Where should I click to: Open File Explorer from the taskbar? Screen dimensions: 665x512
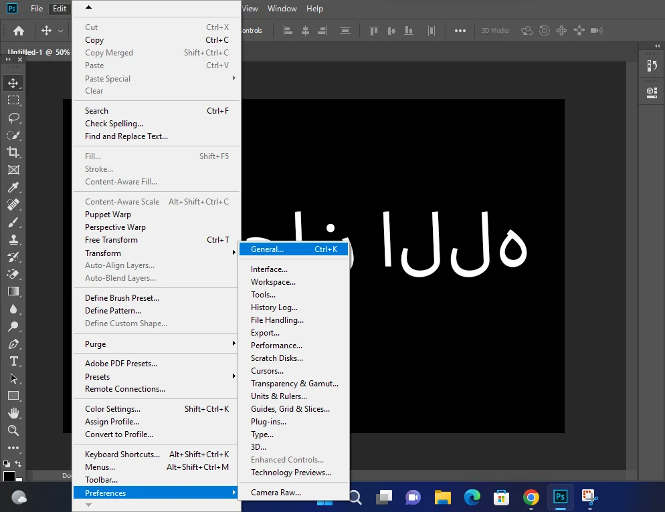(x=442, y=497)
